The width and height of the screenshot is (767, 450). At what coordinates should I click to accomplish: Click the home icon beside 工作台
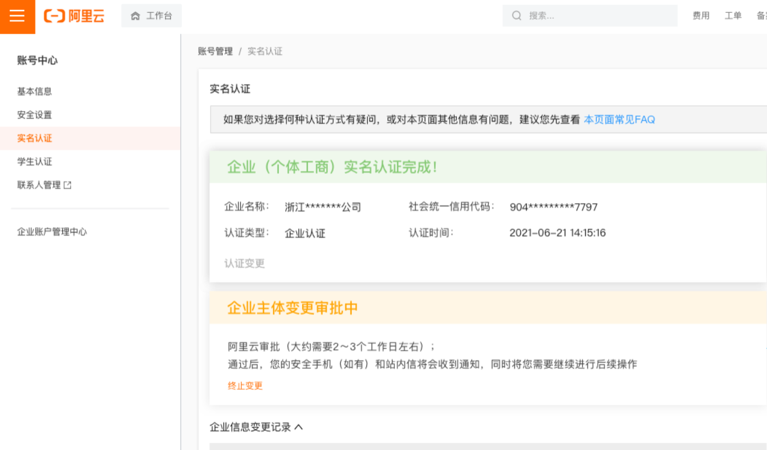(135, 16)
